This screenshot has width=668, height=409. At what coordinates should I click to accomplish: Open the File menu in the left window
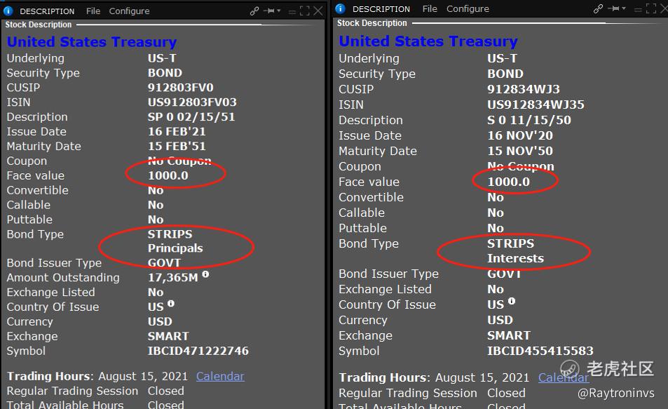coord(93,11)
